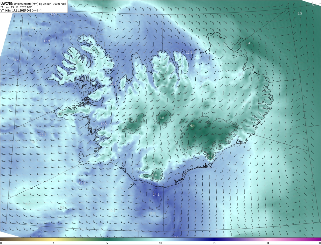Image resolution: width=321 pixels, height=245 pixels.
Task: Click the 14.1 value label
Action: tap(156, 194)
